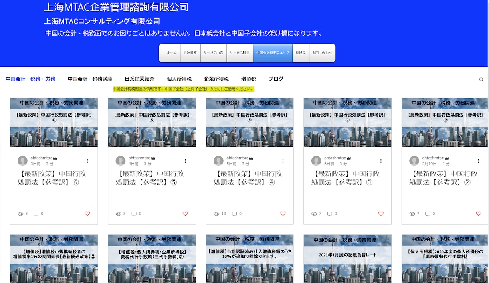Select 増値税 category tab
This screenshot has height=283, width=489.
point(249,79)
